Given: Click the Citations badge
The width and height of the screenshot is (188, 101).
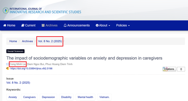Looking at the screenshot, I should [x=169, y=69].
